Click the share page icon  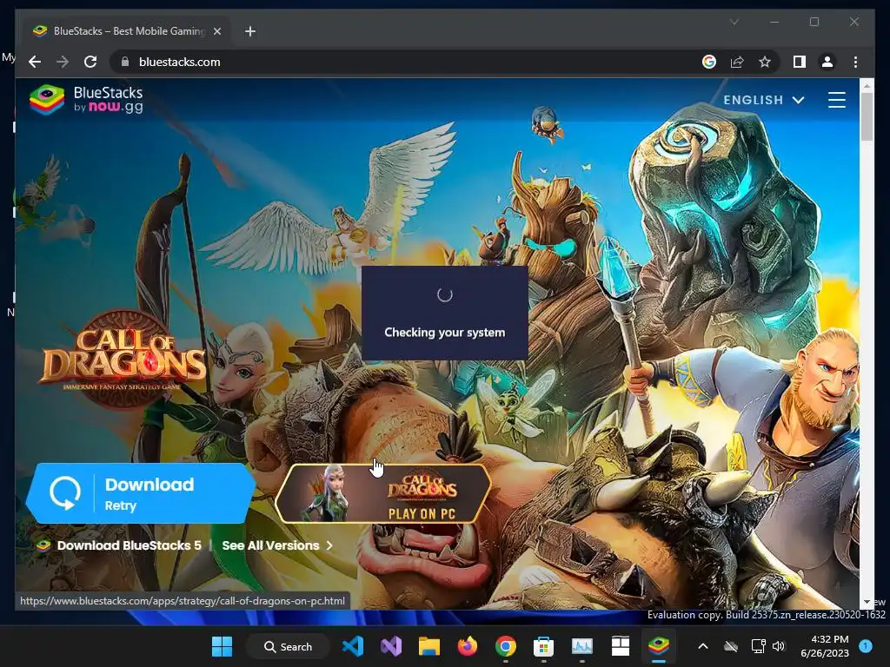click(x=737, y=62)
